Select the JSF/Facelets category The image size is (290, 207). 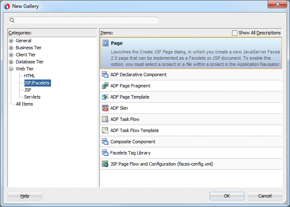[x=38, y=83]
